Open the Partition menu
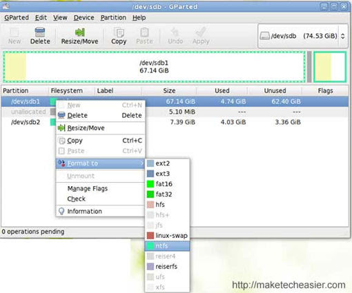 tap(113, 18)
